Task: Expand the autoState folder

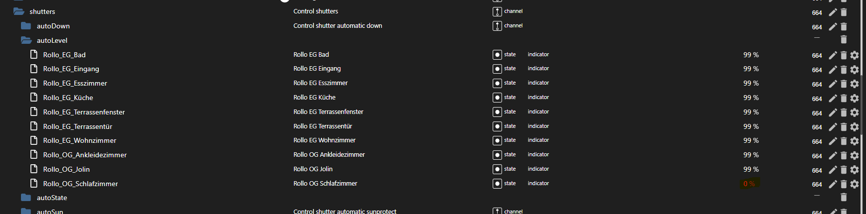Action: click(26, 198)
